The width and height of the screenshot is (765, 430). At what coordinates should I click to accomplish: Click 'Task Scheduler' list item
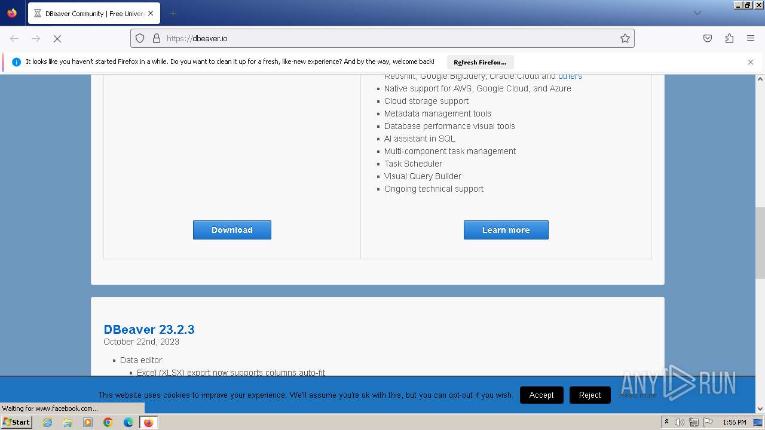413,164
